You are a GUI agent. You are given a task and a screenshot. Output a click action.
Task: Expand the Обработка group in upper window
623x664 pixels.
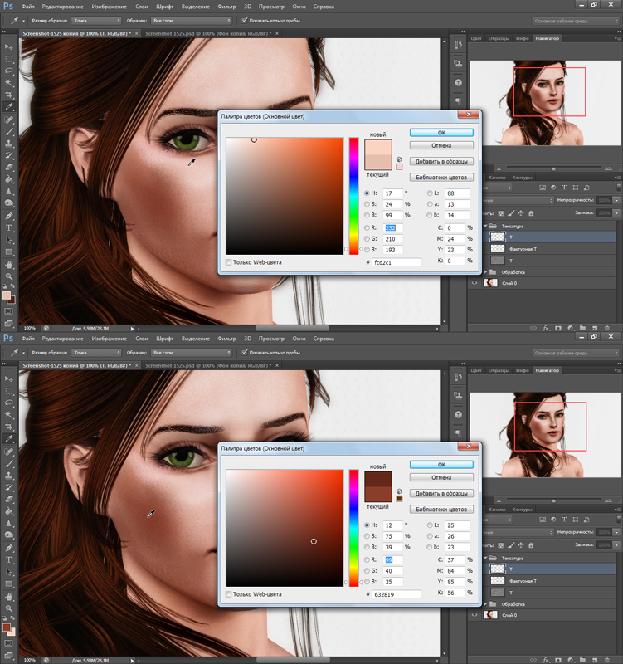click(x=485, y=272)
